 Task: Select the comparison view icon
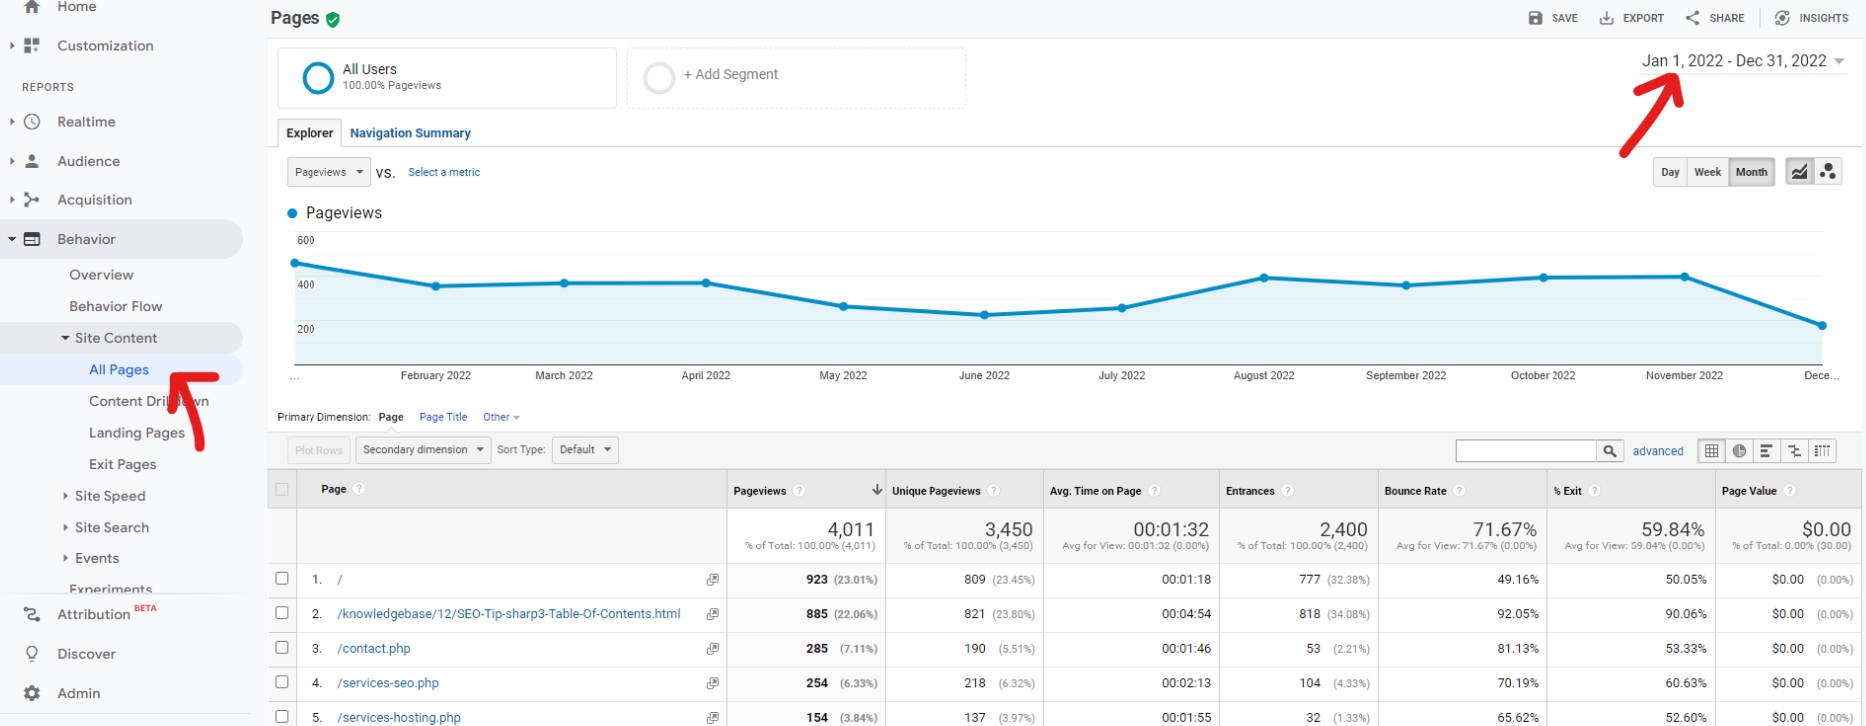point(1795,451)
